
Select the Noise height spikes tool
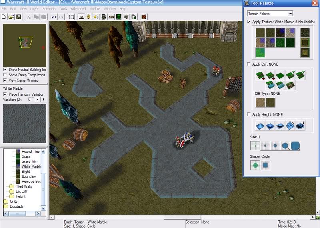[x=290, y=126]
